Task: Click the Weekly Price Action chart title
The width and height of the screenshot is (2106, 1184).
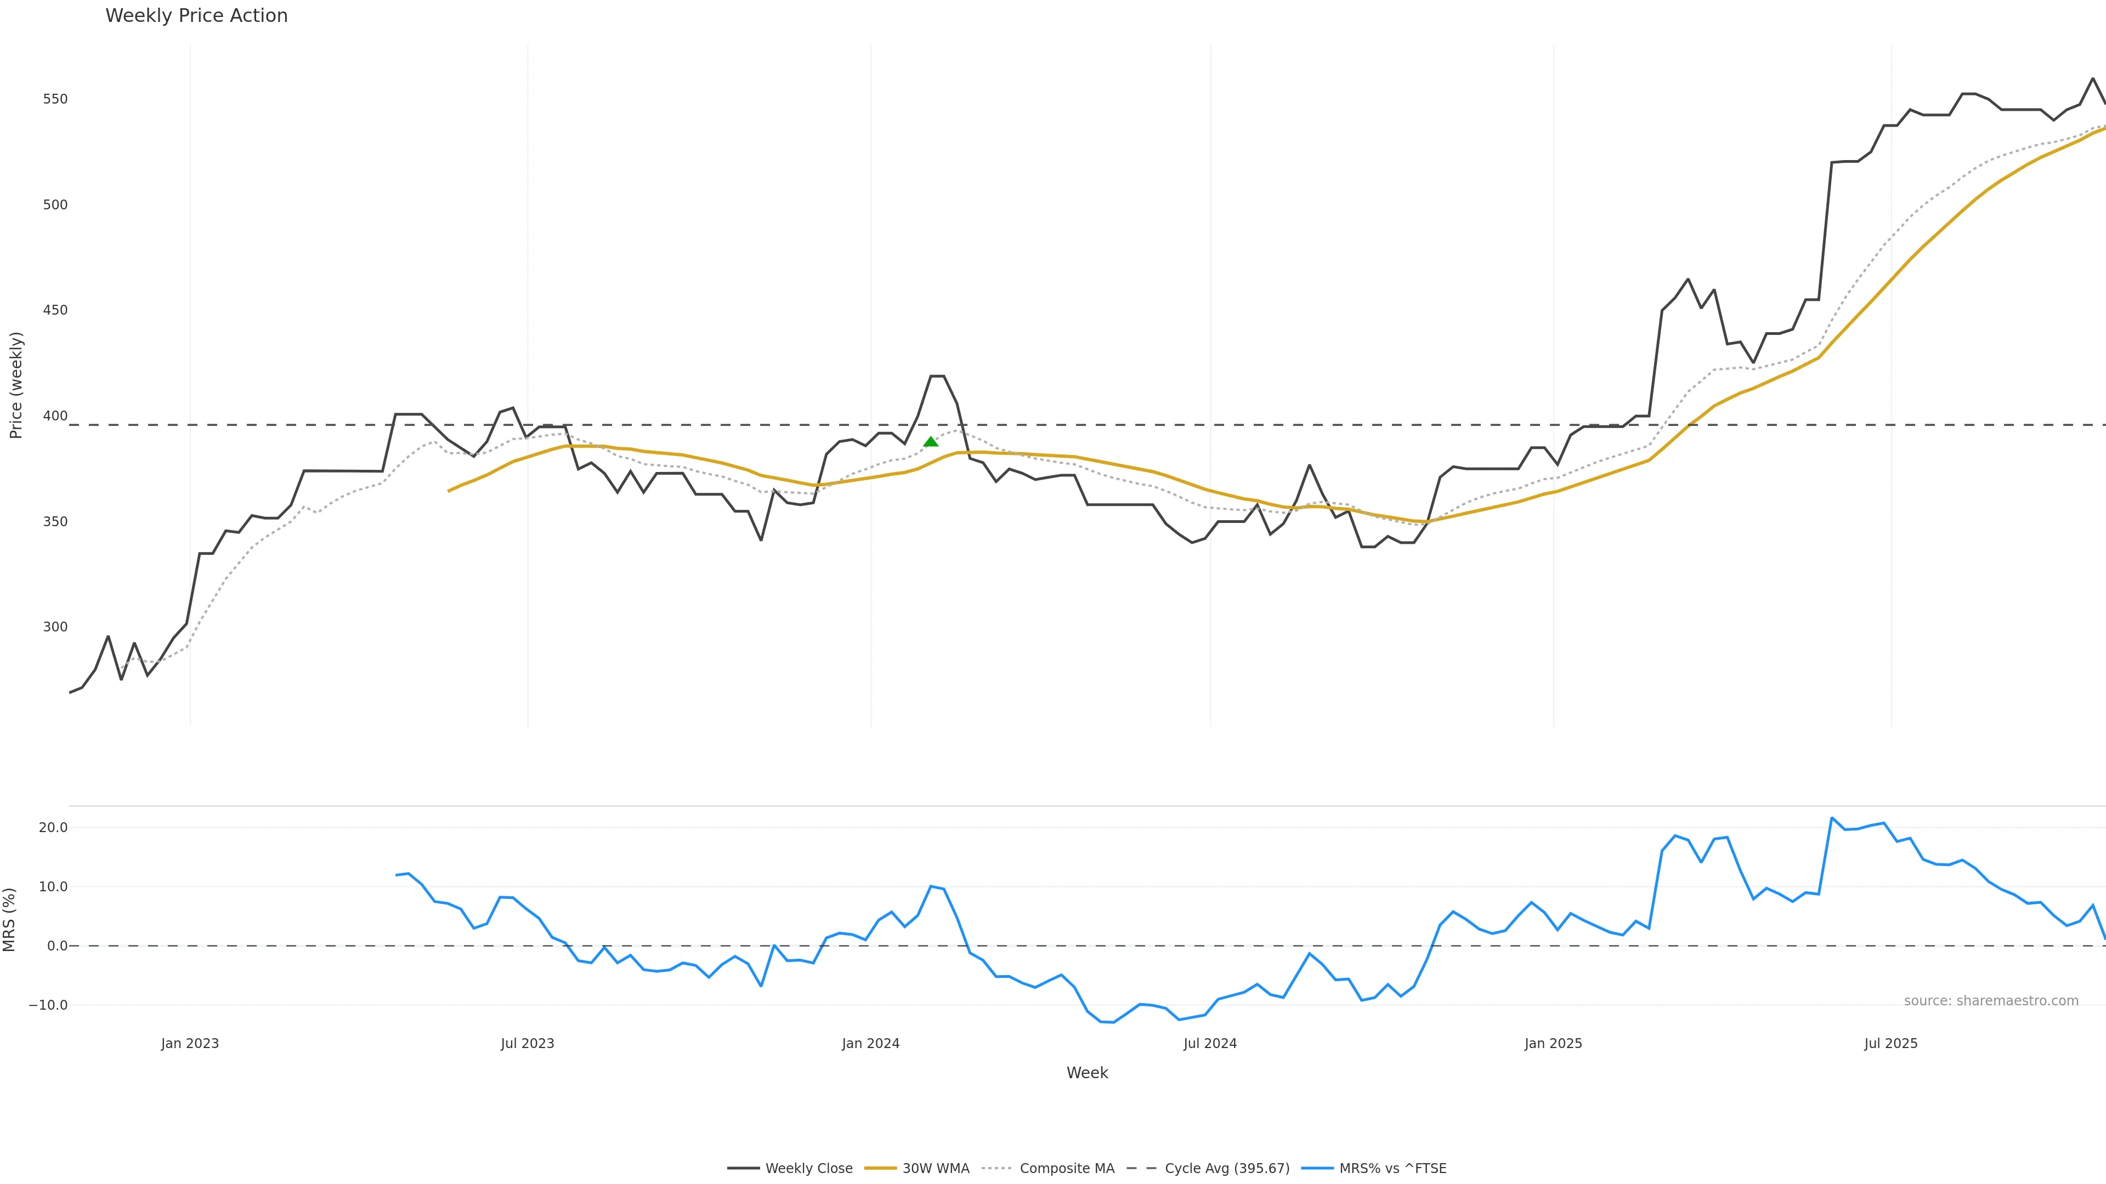Action: click(196, 15)
